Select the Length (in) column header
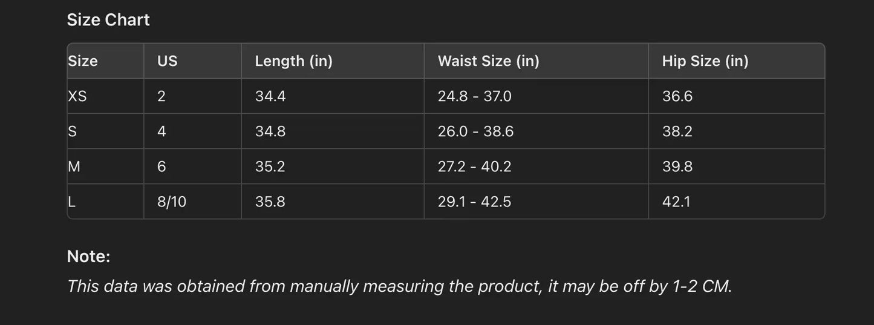This screenshot has width=874, height=325. tap(293, 61)
